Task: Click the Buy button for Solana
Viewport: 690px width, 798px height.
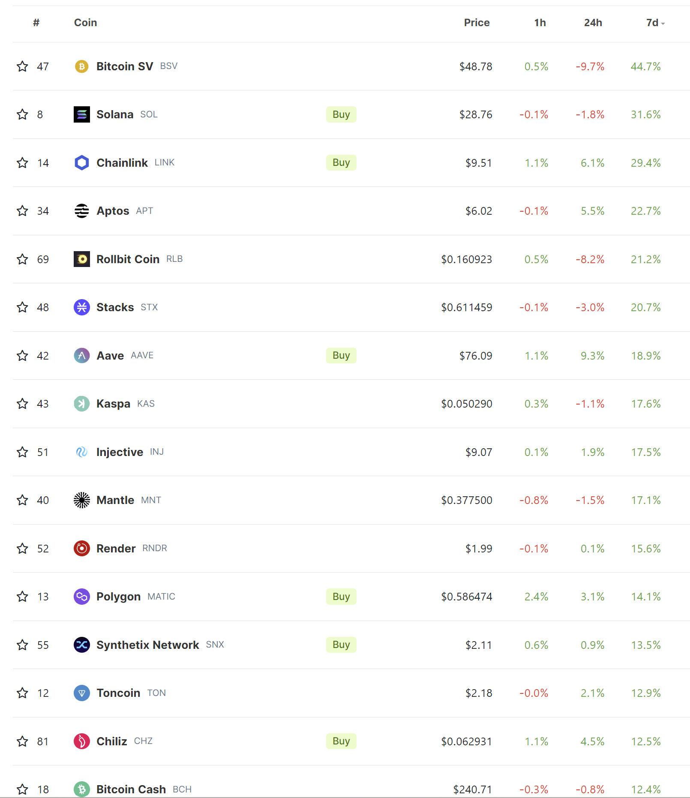Action: point(341,114)
